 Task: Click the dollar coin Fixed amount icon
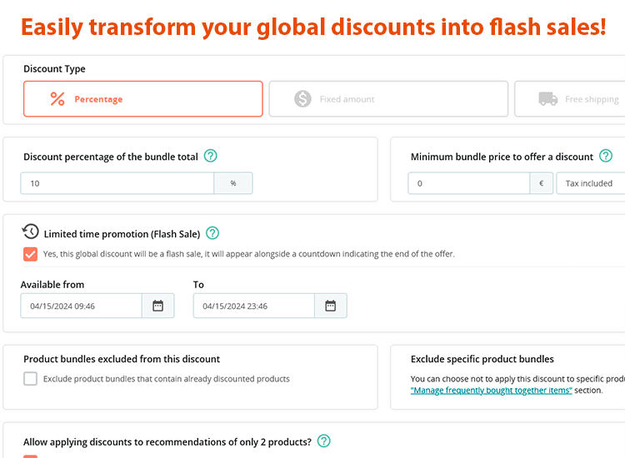(x=303, y=99)
